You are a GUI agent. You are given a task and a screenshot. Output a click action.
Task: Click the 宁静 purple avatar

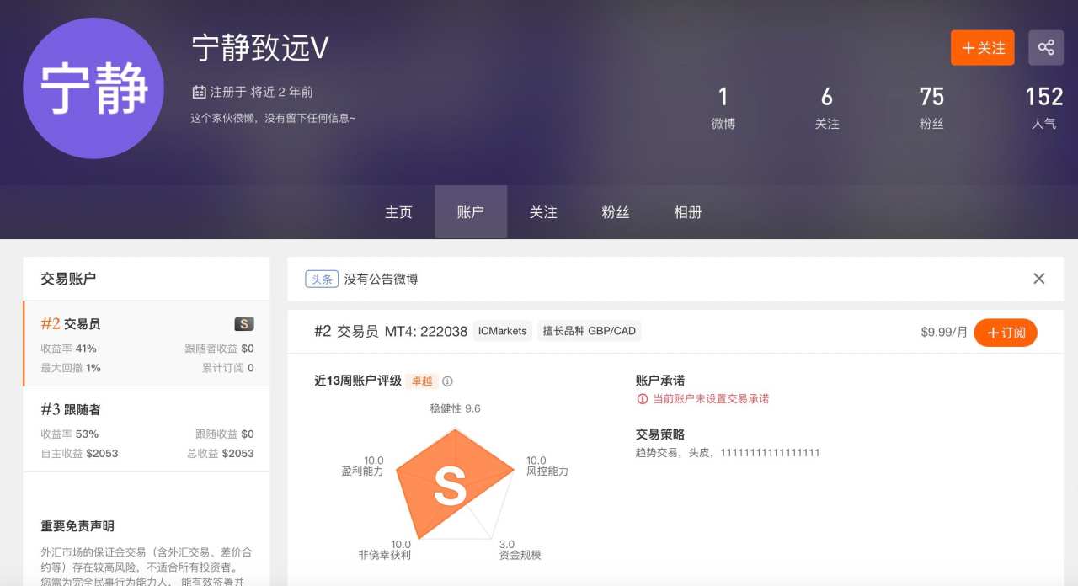93,88
